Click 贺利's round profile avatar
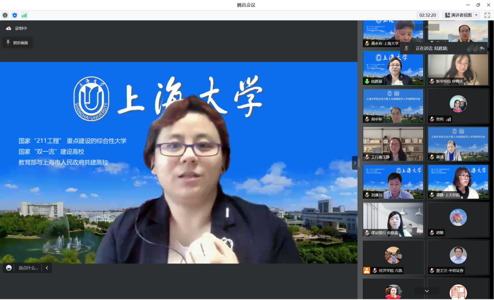 pos(458,104)
